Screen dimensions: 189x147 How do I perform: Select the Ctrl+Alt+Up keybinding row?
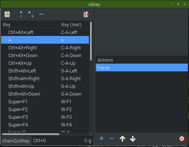45,63
